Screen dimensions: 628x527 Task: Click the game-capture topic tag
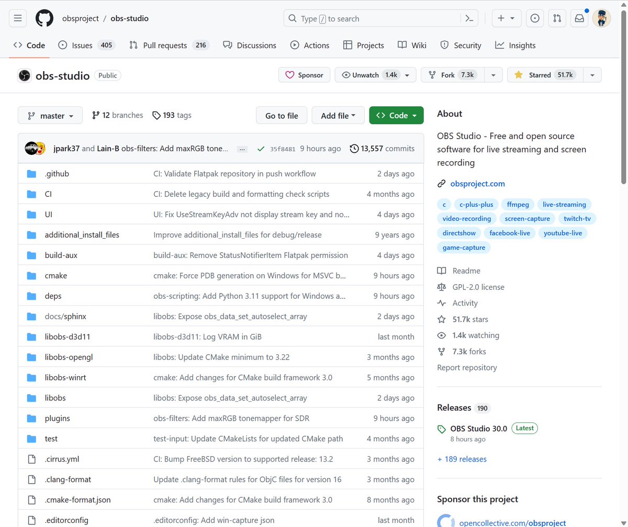click(x=464, y=248)
